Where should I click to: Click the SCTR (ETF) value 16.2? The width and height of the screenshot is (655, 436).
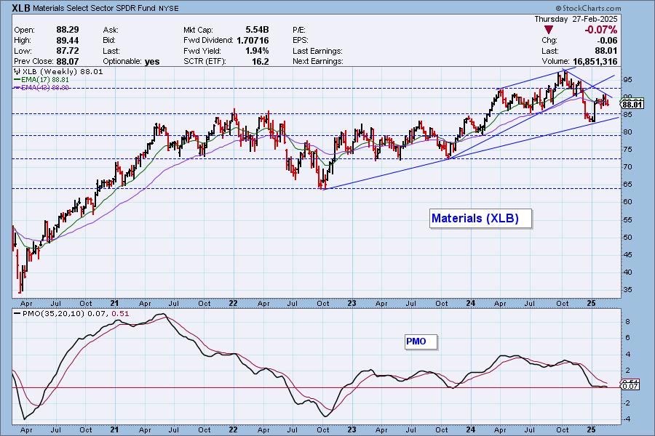(x=261, y=61)
